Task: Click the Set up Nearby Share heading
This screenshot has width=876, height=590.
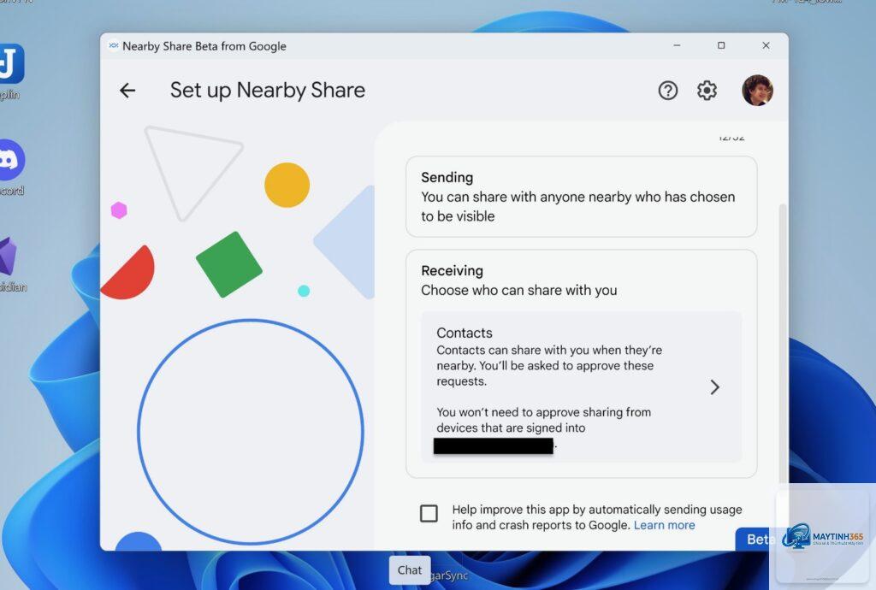Action: click(x=268, y=91)
